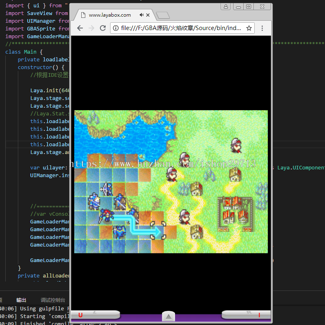Click 'import GBASprite' code line

pyautogui.click(x=37, y=28)
